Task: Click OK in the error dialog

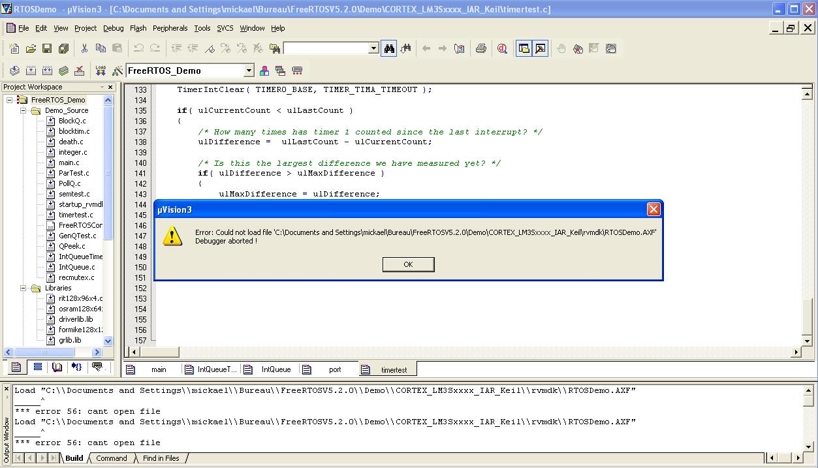Action: (408, 264)
